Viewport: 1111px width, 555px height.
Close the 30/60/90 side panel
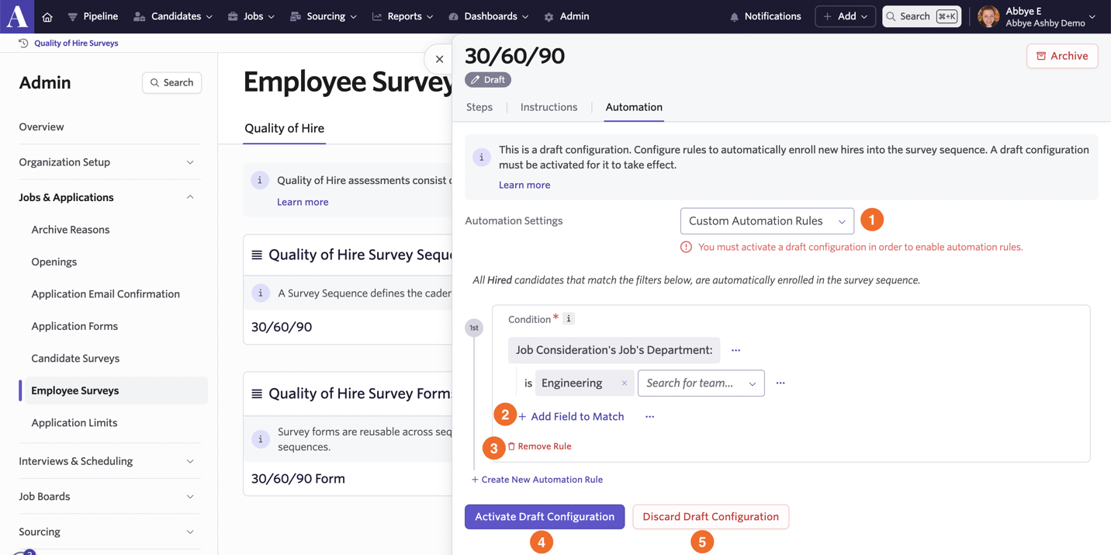(439, 59)
